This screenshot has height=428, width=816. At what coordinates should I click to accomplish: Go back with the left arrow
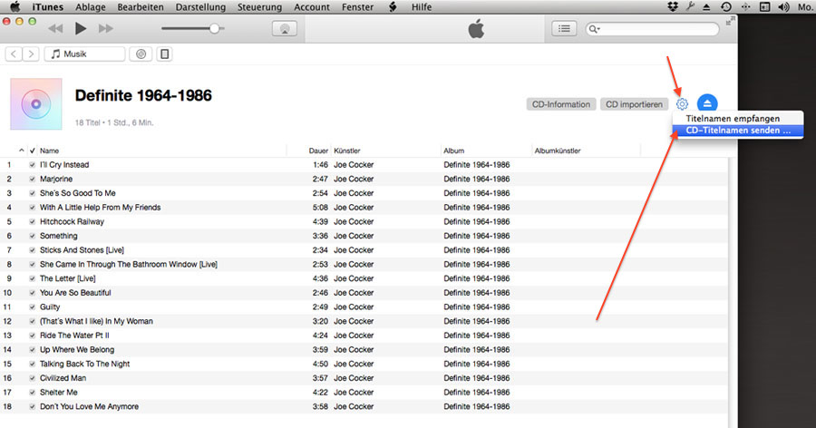14,53
